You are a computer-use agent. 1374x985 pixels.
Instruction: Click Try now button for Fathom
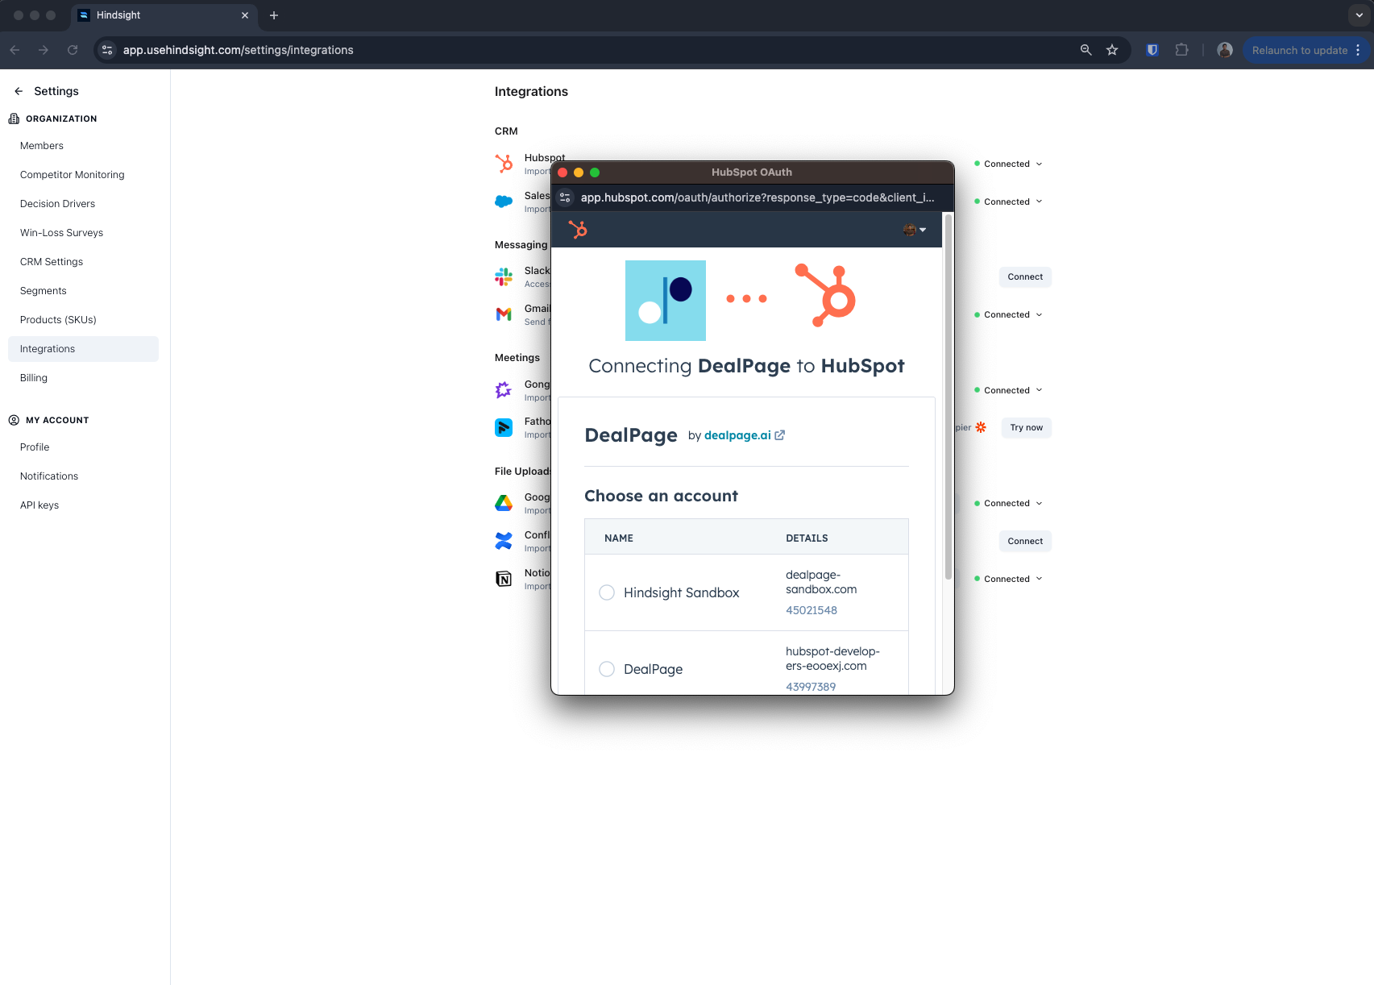pos(1026,427)
